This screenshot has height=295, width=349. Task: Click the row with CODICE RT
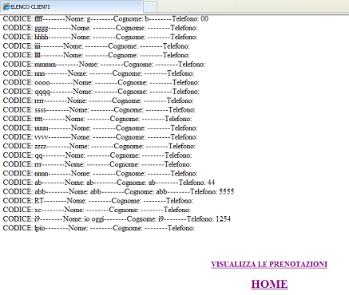click(98, 201)
